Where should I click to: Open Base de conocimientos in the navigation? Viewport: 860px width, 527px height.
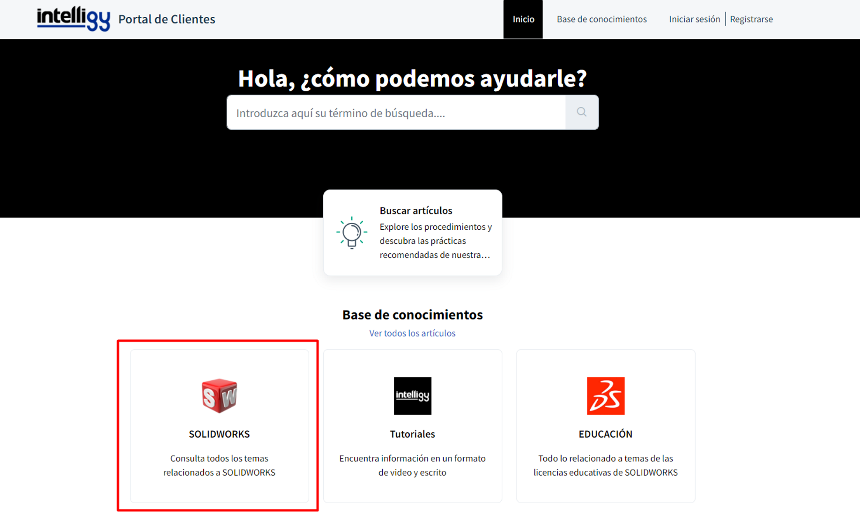602,19
